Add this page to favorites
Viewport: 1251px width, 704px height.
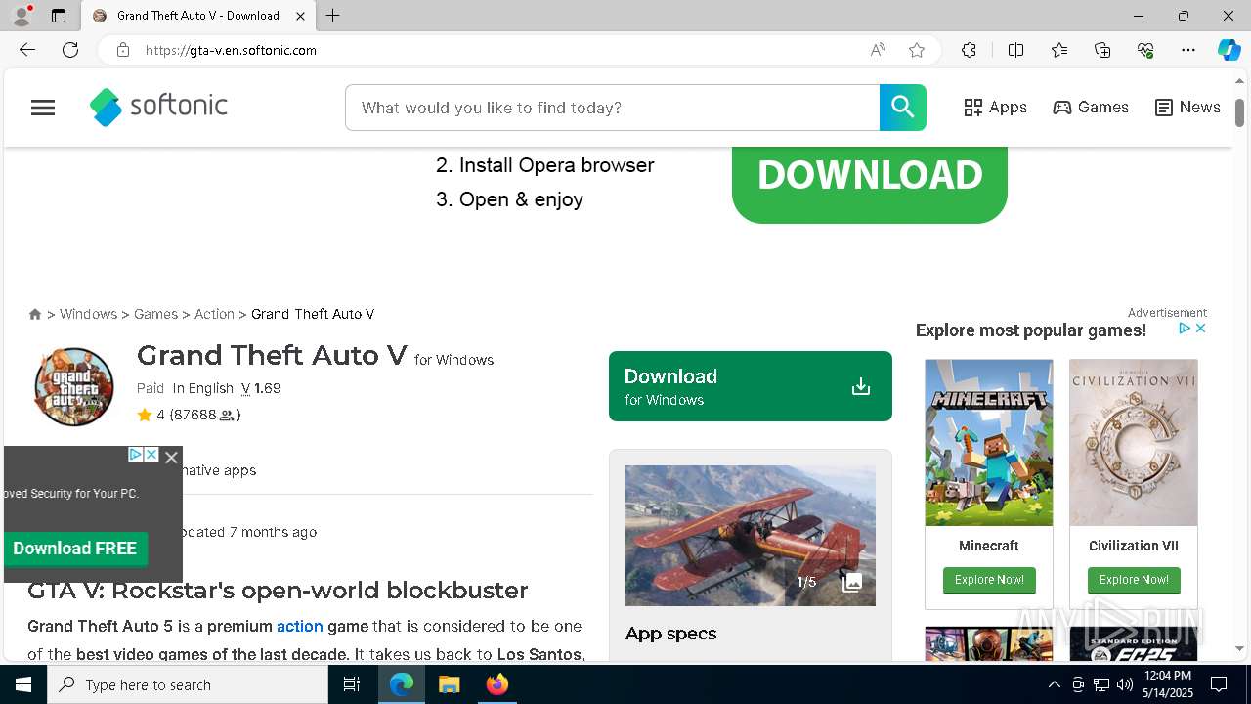pos(917,50)
